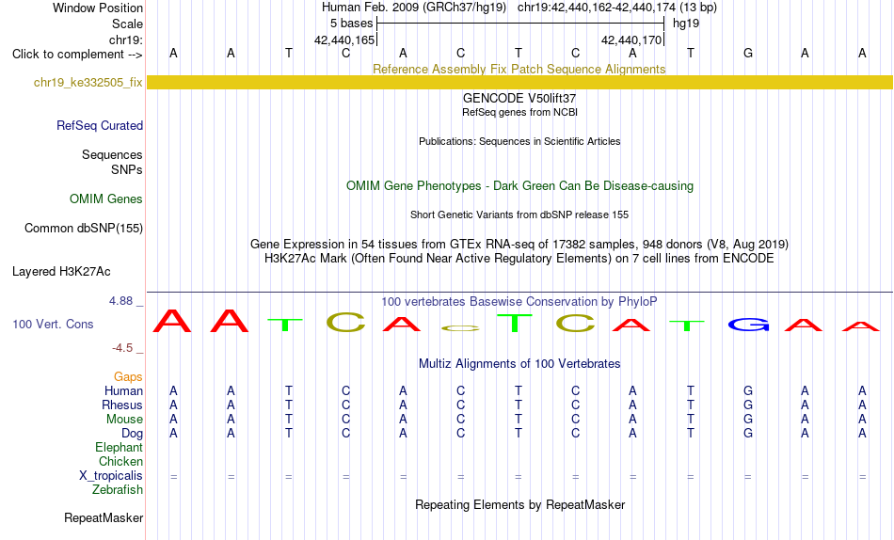Click the X_tropicalis species row label
The image size is (894, 540).
click(111, 476)
